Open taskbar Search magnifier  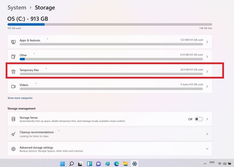pyautogui.click(x=72, y=164)
